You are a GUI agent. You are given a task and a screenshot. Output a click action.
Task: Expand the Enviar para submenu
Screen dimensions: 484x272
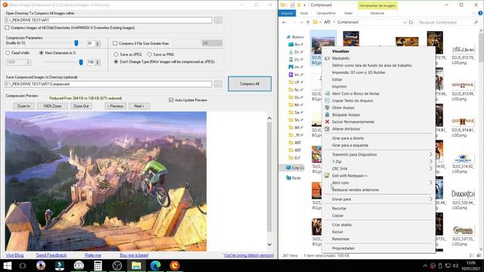pyautogui.click(x=378, y=199)
